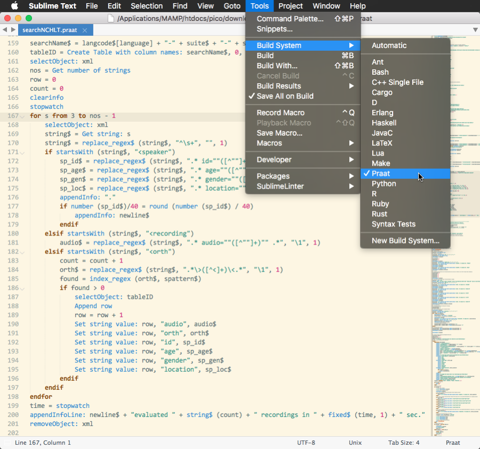This screenshot has width=480, height=449.
Task: Choose the Ruby build system
Action: click(x=405, y=204)
